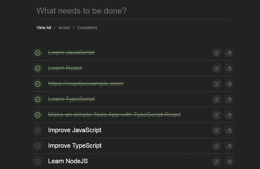Screen dimensions: 260x169
Task: Click the delete icon for Learn JavaScript
Action: pos(229,53)
